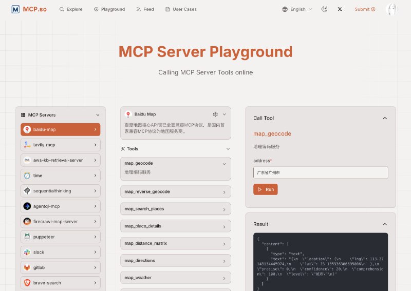The width and height of the screenshot is (411, 291).
Task: Select the baidu-map server
Action: 61,129
